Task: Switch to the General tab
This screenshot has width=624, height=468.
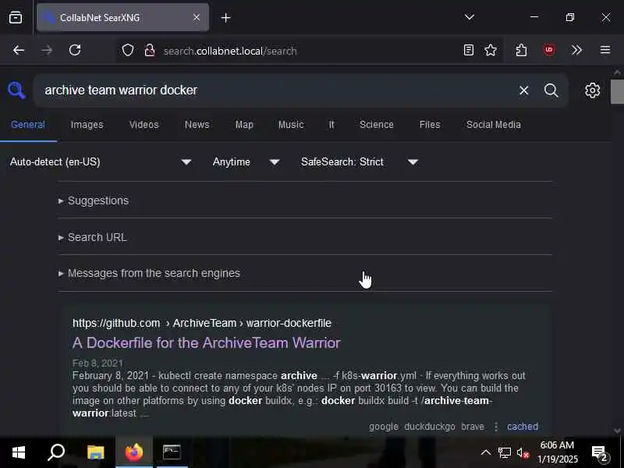Action: pos(28,125)
